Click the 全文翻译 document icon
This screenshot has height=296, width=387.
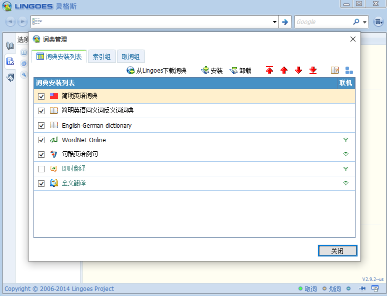pyautogui.click(x=54, y=183)
